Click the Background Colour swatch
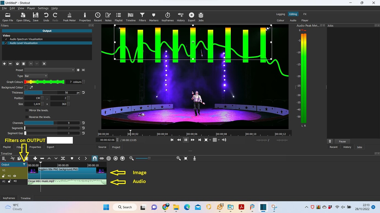The height and width of the screenshot is (213, 380). click(26, 87)
